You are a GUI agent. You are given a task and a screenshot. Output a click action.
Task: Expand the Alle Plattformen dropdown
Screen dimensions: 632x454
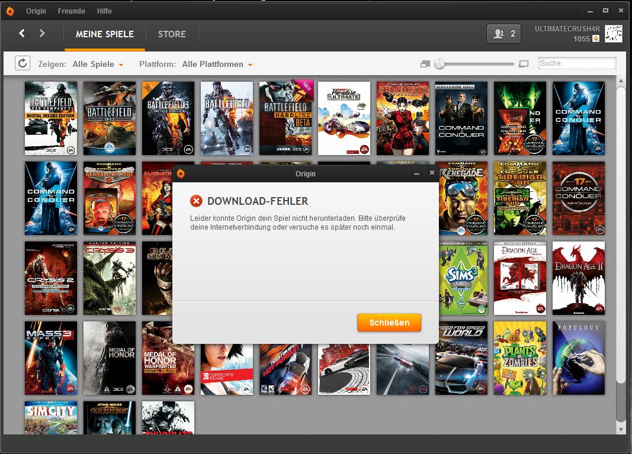(x=217, y=64)
